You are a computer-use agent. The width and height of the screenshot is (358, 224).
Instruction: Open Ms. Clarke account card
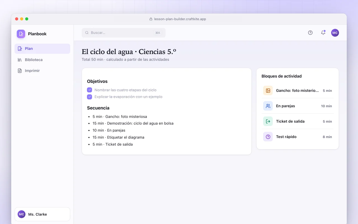42,214
